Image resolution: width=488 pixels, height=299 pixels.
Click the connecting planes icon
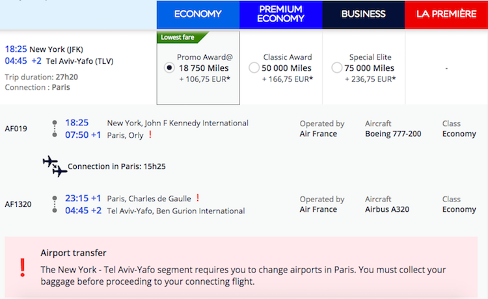[55, 166]
